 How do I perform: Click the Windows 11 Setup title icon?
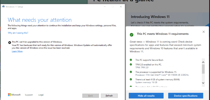click(3, 6)
